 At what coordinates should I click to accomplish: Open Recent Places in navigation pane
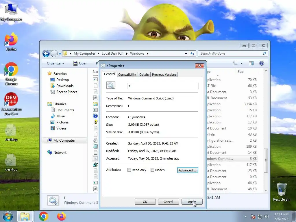tap(64, 92)
